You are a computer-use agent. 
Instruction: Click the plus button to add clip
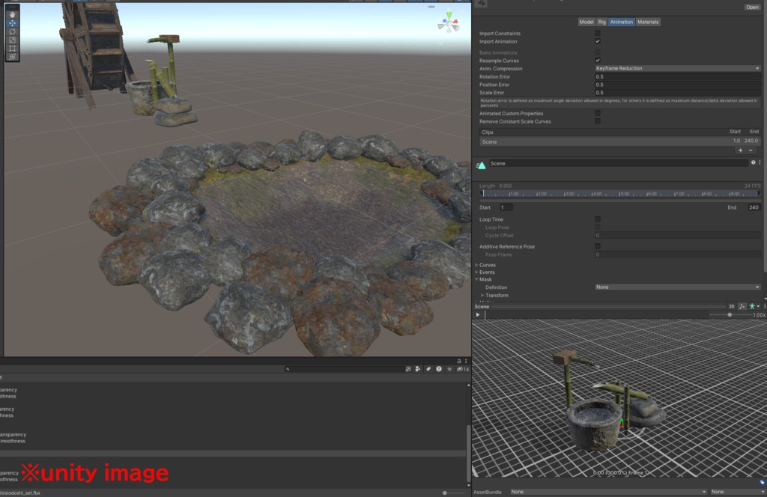740,150
